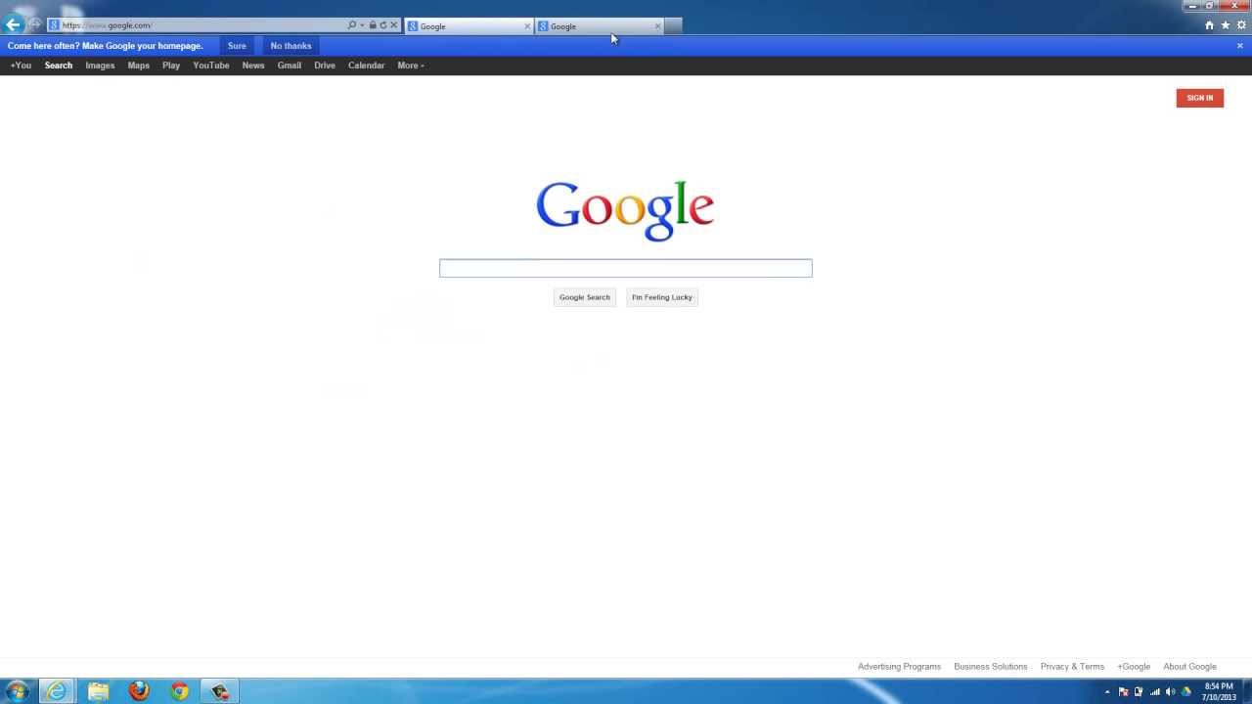
Task: Open Play from the Google bar
Action: (x=171, y=66)
